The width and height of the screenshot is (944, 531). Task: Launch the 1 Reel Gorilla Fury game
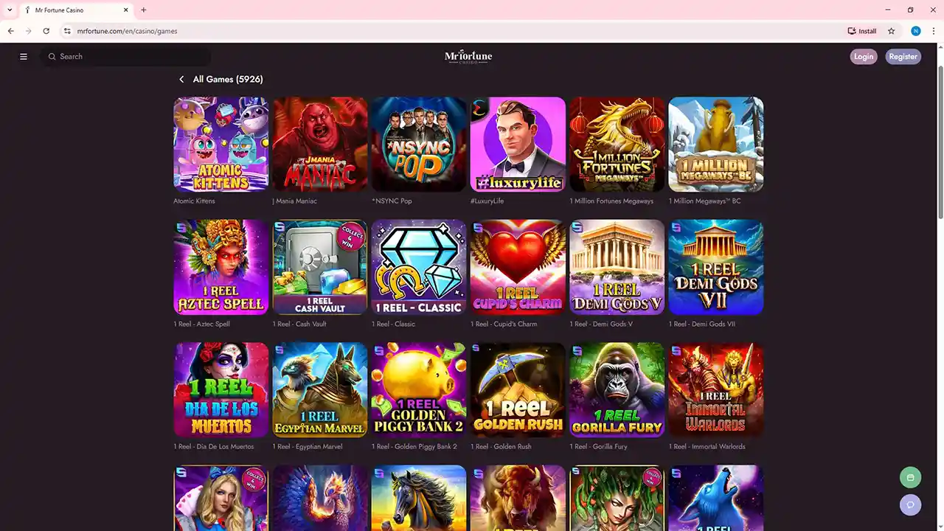[617, 389]
